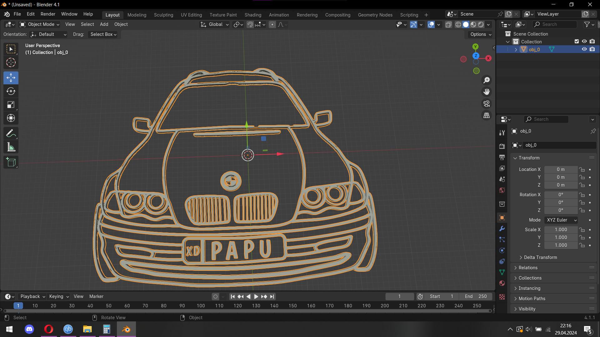The height and width of the screenshot is (337, 600).
Task: Uncheck the Collection checkbox in the outliner
Action: (576, 41)
